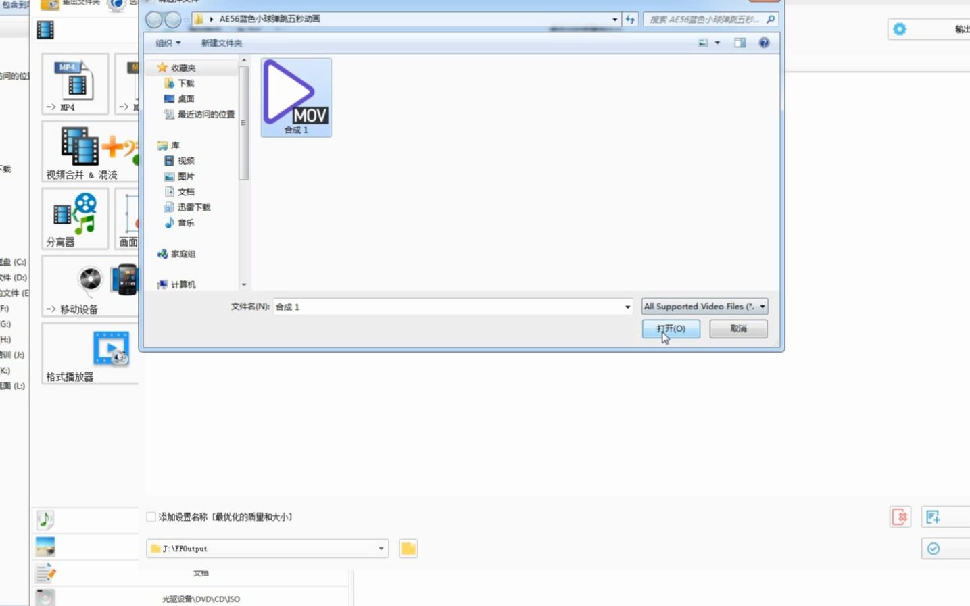Expand the 文件名 history dropdown arrow
The height and width of the screenshot is (606, 970).
point(627,307)
